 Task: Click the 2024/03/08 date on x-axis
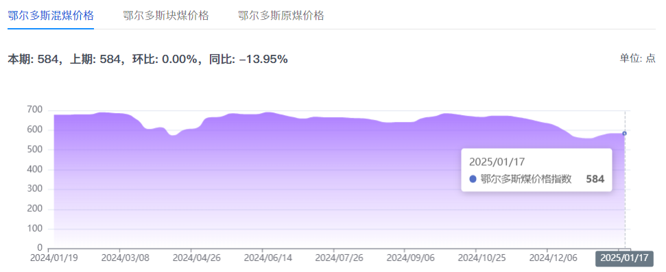pyautogui.click(x=120, y=258)
